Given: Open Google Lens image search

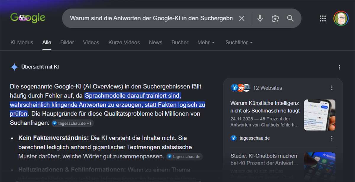Looking at the screenshot, I should coord(275,18).
